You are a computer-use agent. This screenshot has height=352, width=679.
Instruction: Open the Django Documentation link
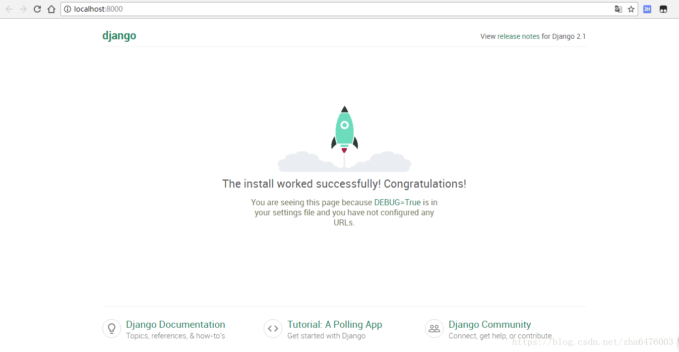click(x=175, y=325)
